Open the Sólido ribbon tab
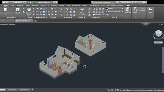 click(12, 5)
